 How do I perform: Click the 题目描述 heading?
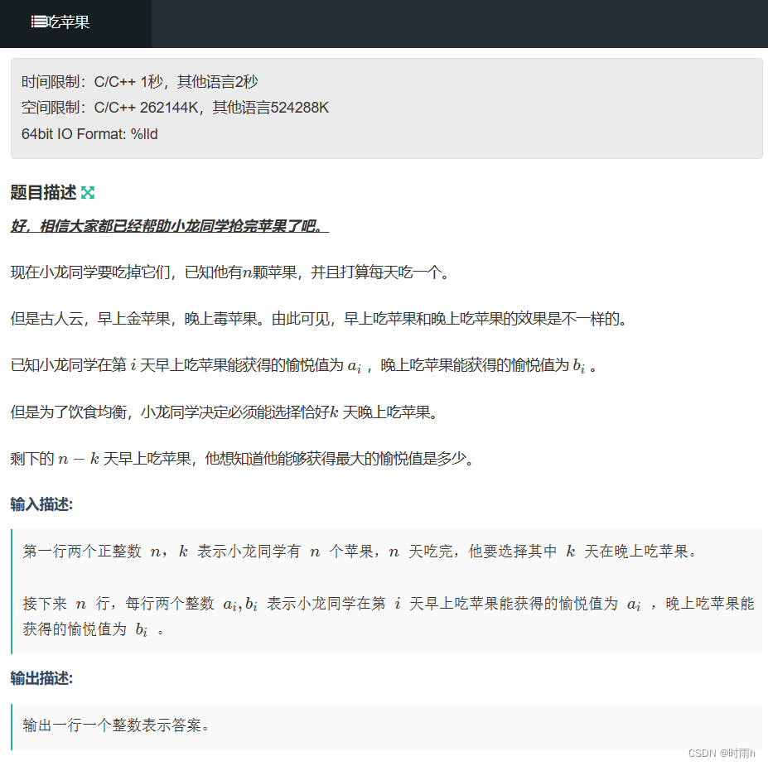pyautogui.click(x=44, y=193)
